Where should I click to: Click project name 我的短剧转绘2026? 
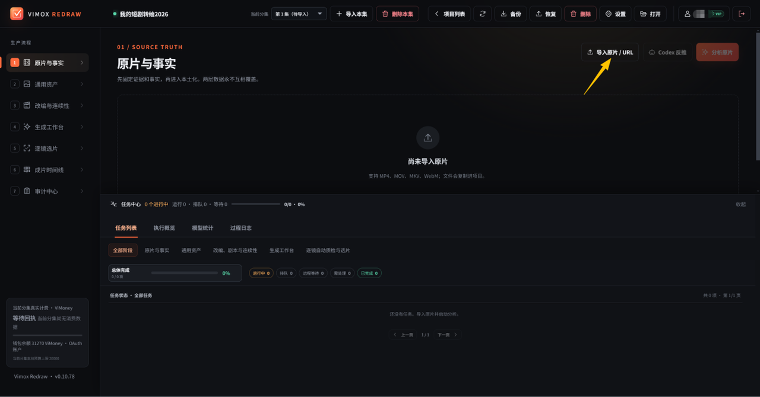(144, 14)
